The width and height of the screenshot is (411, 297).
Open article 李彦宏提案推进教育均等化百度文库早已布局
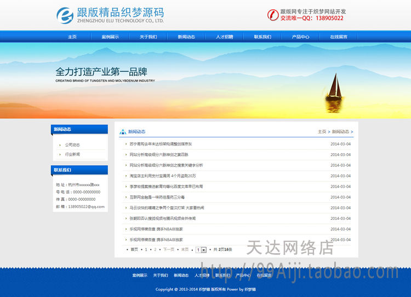point(166,187)
